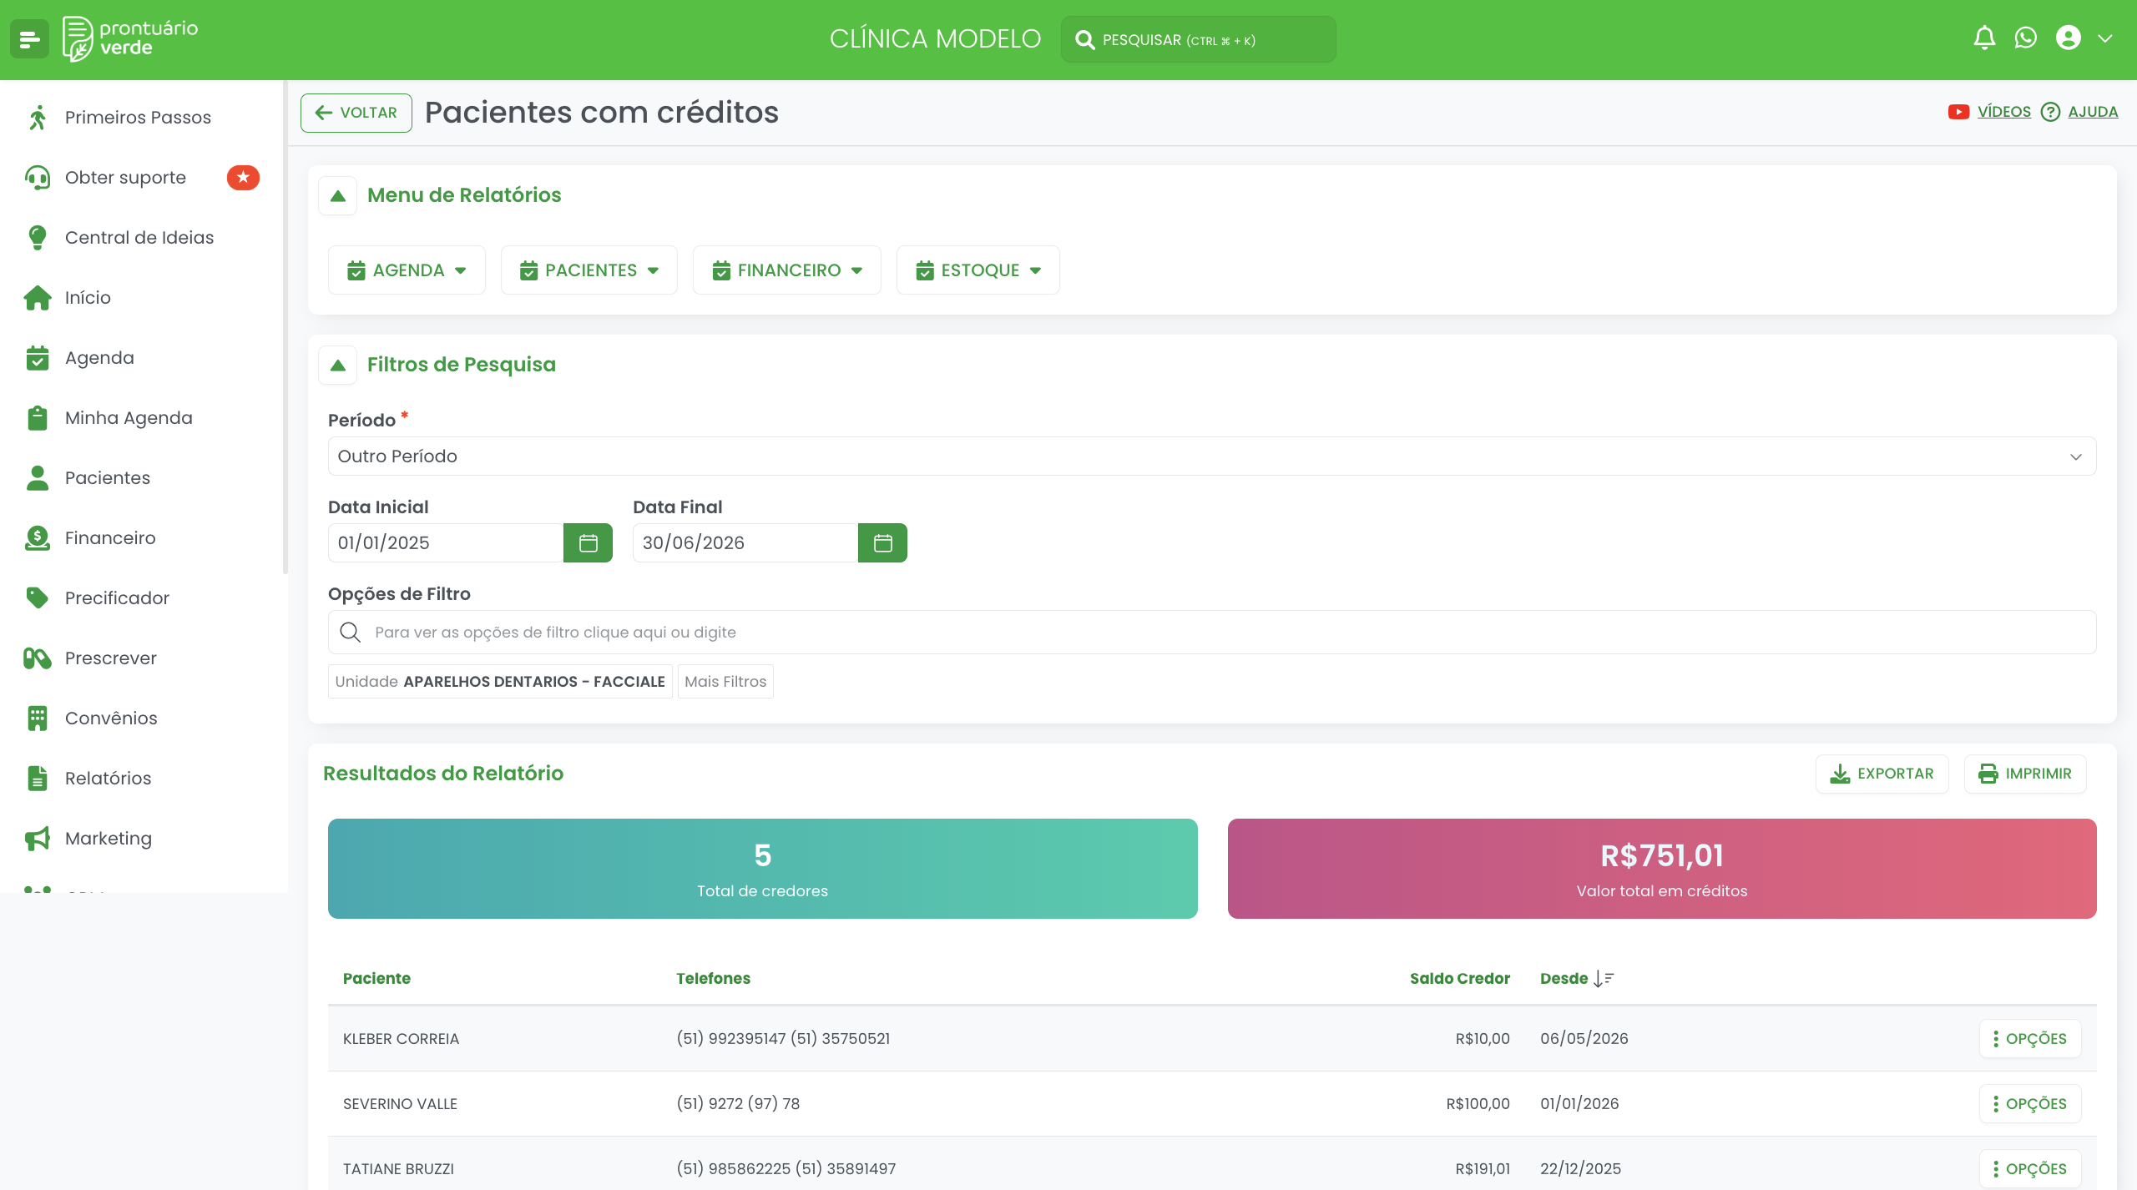Click the Opções de Filtro search field
Image resolution: width=2137 pixels, height=1190 pixels.
[1212, 633]
